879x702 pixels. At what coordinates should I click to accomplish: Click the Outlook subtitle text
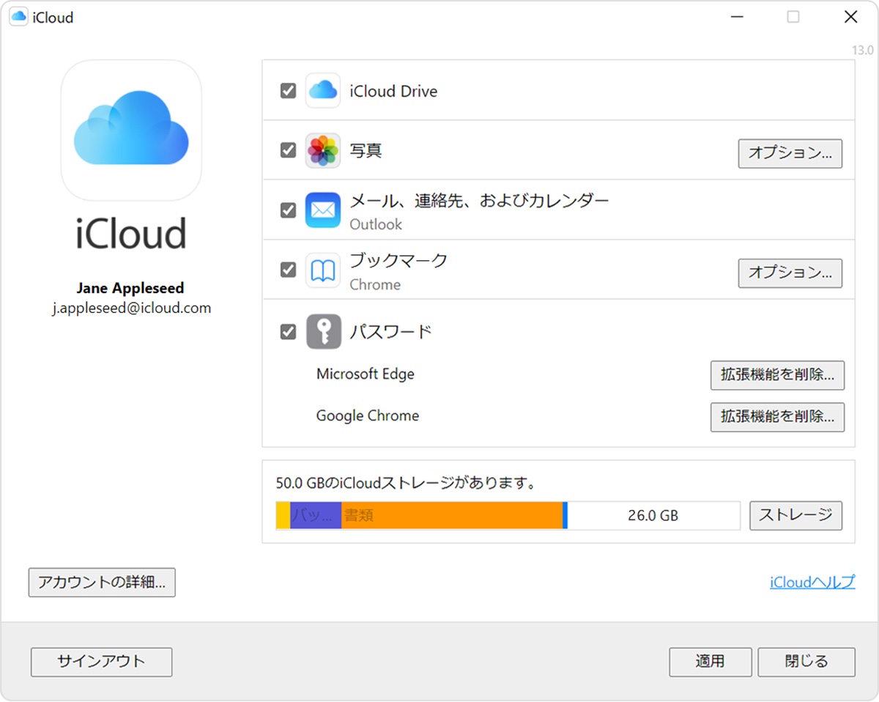376,224
